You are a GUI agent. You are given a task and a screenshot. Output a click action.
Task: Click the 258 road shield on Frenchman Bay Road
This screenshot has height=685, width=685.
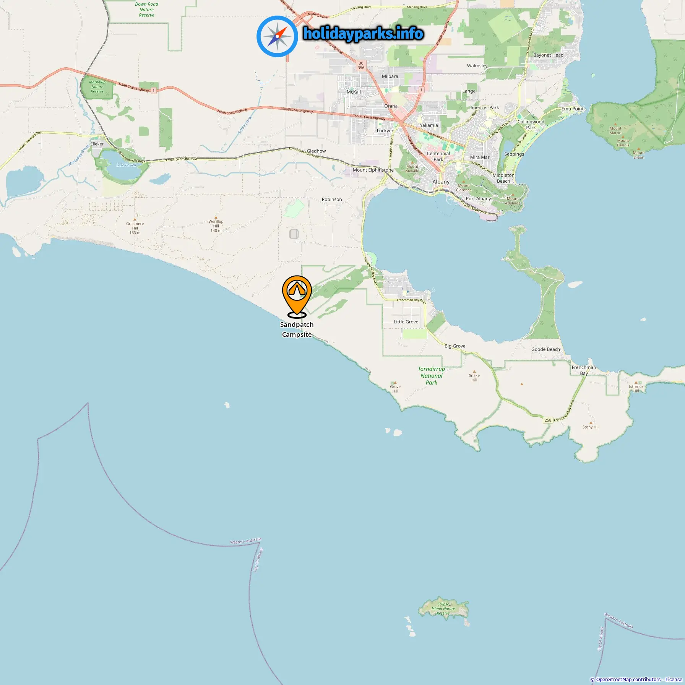pos(548,420)
